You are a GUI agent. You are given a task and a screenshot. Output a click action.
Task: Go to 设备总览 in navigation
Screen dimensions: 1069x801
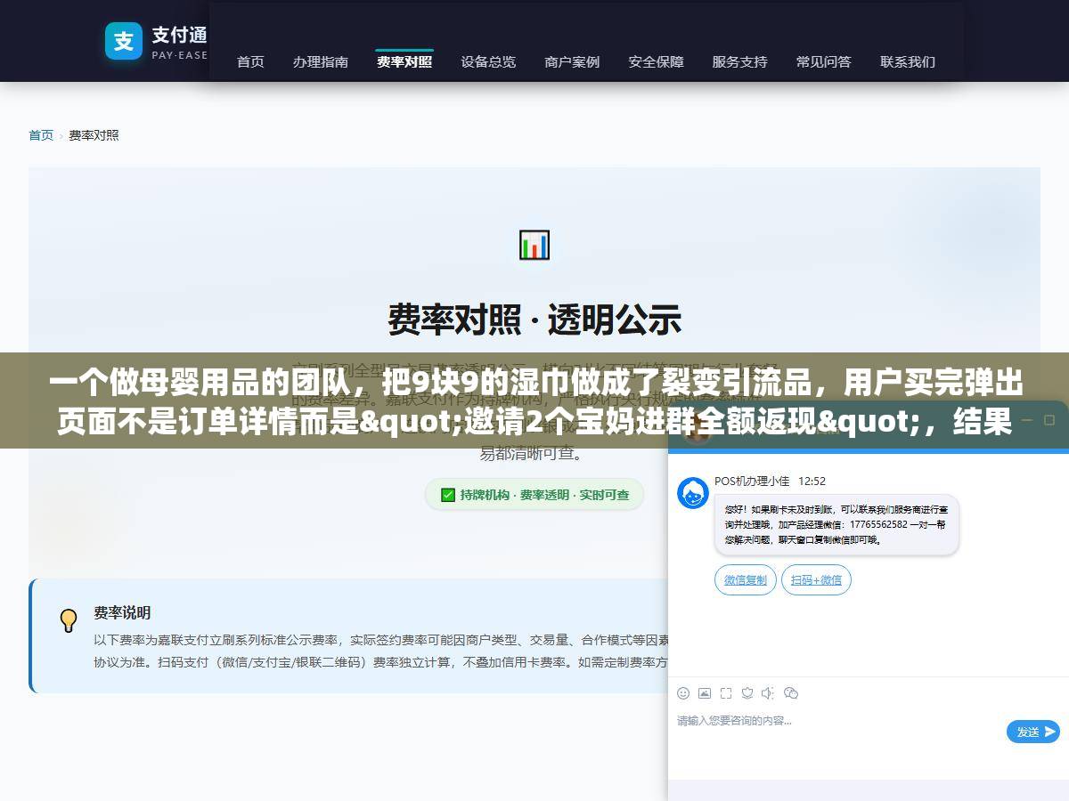[488, 61]
